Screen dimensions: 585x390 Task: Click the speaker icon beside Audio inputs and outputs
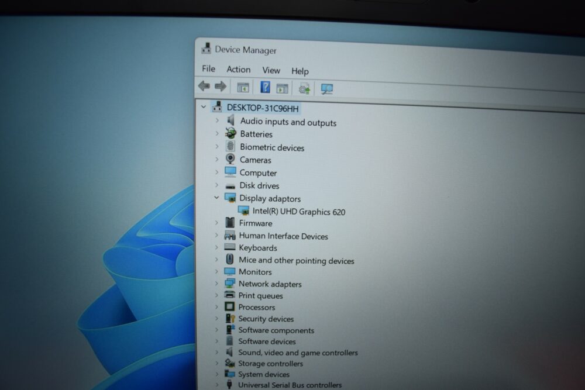pyautogui.click(x=230, y=120)
